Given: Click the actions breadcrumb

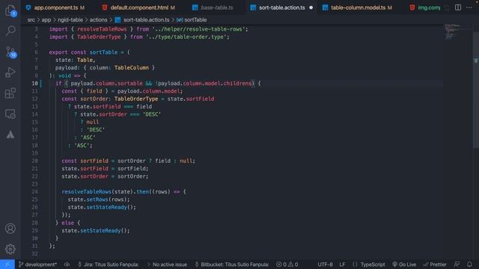Looking at the screenshot, I should pyautogui.click(x=98, y=20).
